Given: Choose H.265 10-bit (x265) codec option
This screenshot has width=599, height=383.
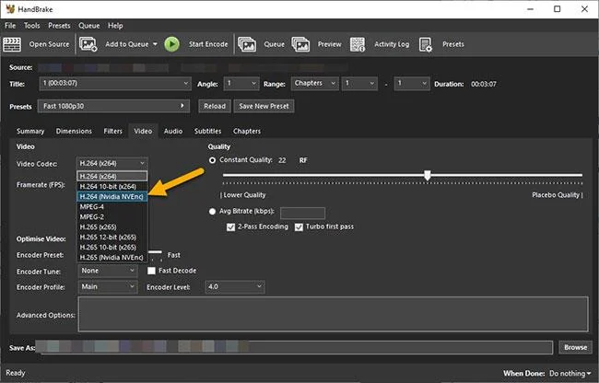Looking at the screenshot, I should coord(112,247).
